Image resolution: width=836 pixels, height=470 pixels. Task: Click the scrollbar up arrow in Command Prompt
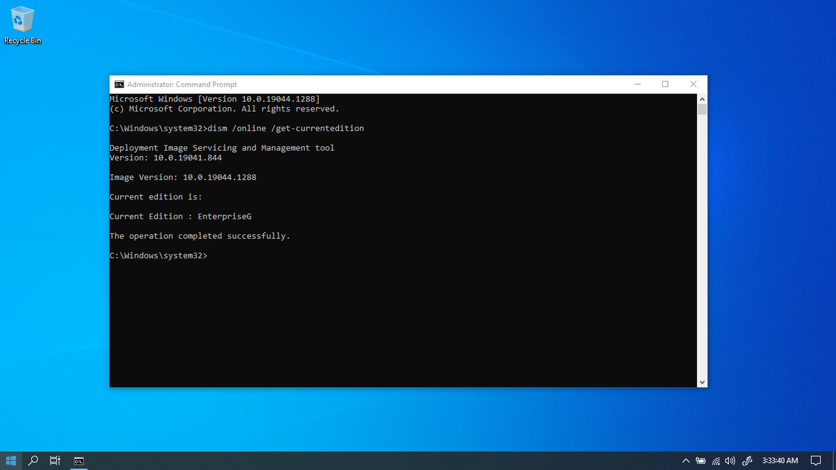pyautogui.click(x=702, y=99)
